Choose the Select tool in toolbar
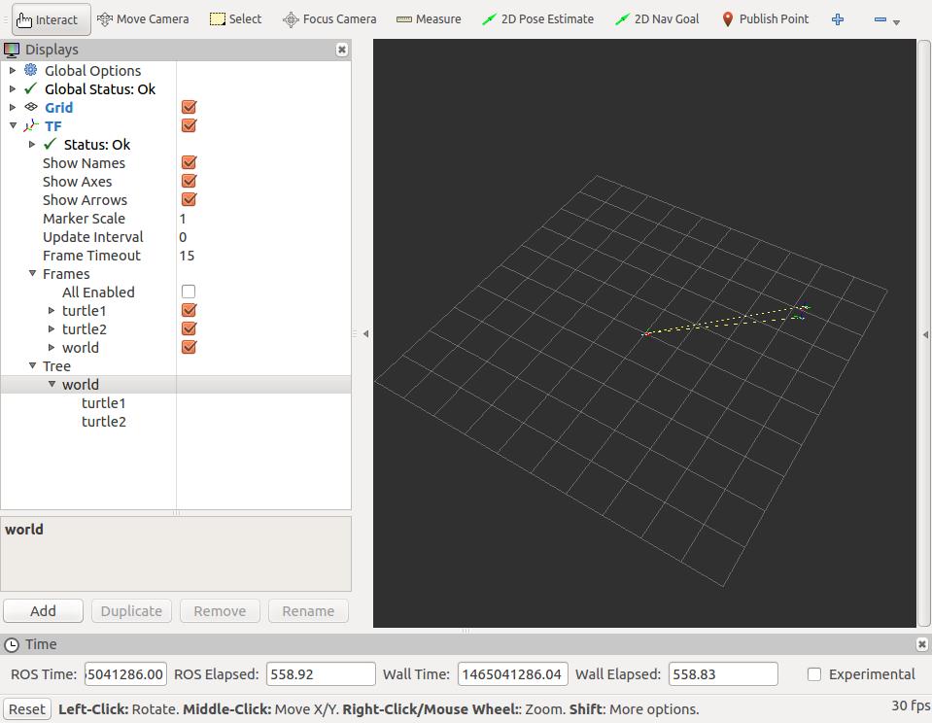 pos(235,19)
